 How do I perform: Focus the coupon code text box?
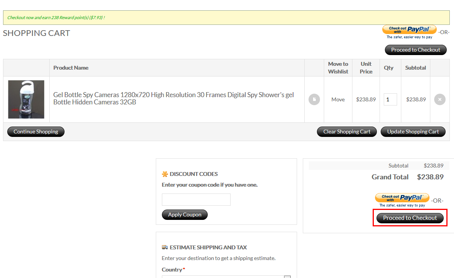(x=196, y=200)
